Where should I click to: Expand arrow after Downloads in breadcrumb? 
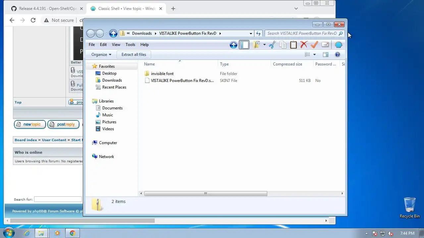[x=155, y=33]
